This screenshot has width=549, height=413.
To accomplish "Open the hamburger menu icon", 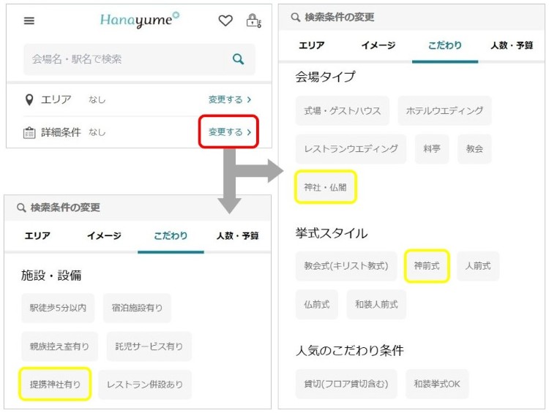I will 29,21.
